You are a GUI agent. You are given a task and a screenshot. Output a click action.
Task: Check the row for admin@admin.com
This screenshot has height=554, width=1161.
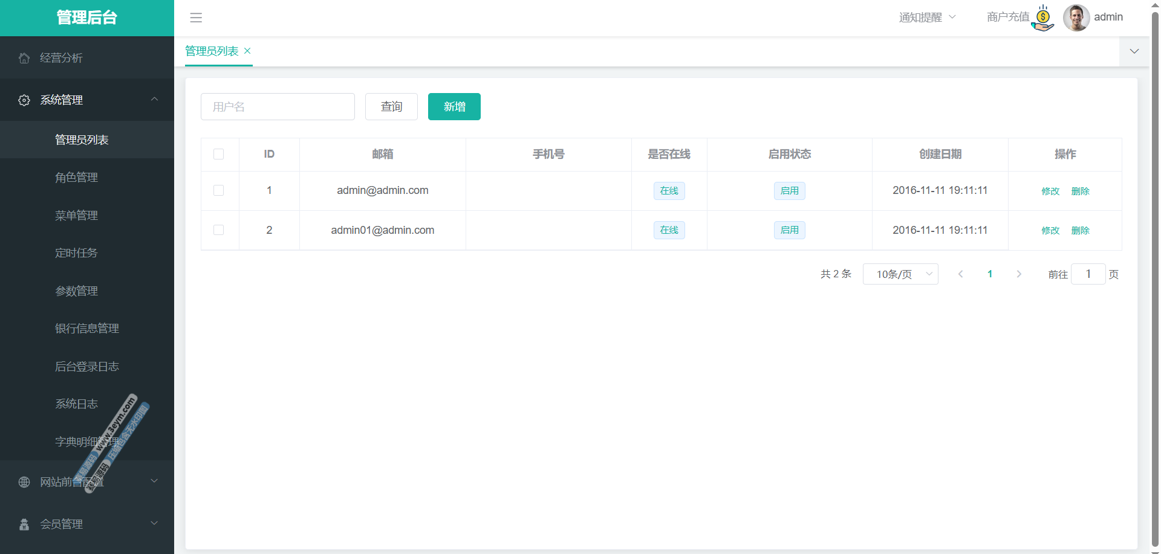pos(219,191)
